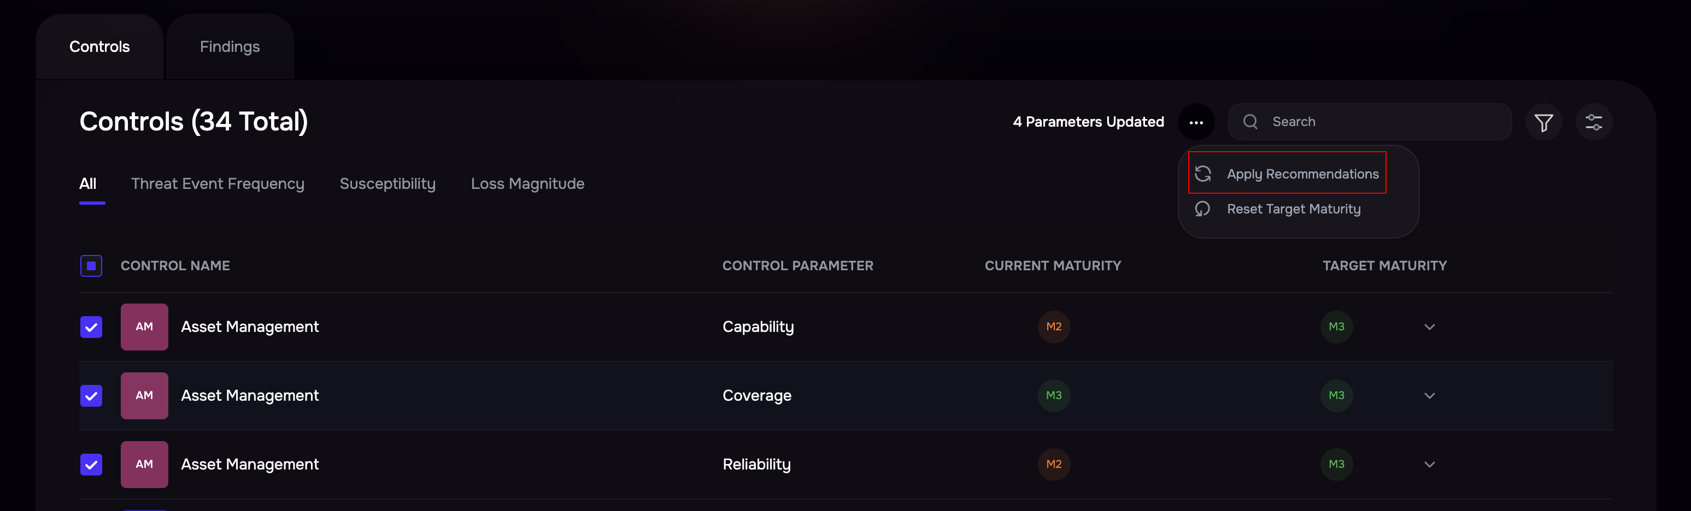This screenshot has width=1691, height=511.
Task: Click the M2 current maturity badge for Reliability
Action: pyautogui.click(x=1054, y=465)
